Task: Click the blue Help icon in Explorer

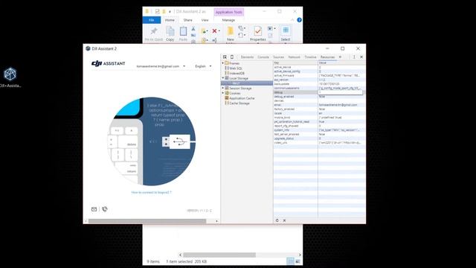Action: 299,20
